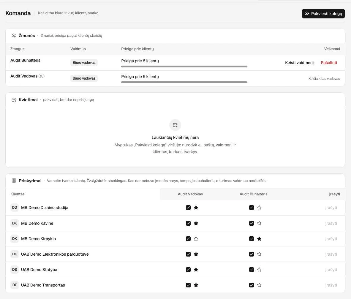351x299 pixels.
Task: Click the Audit Buhalteris column header in Priskyrimai
Action: [253, 194]
